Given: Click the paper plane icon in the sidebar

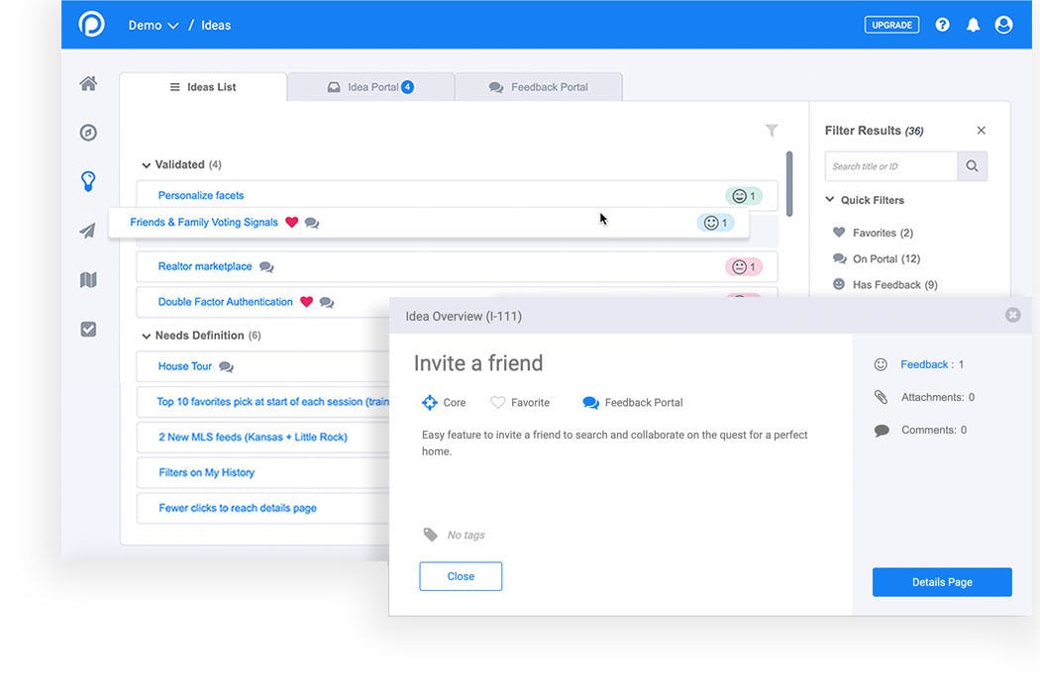Looking at the screenshot, I should point(87,230).
